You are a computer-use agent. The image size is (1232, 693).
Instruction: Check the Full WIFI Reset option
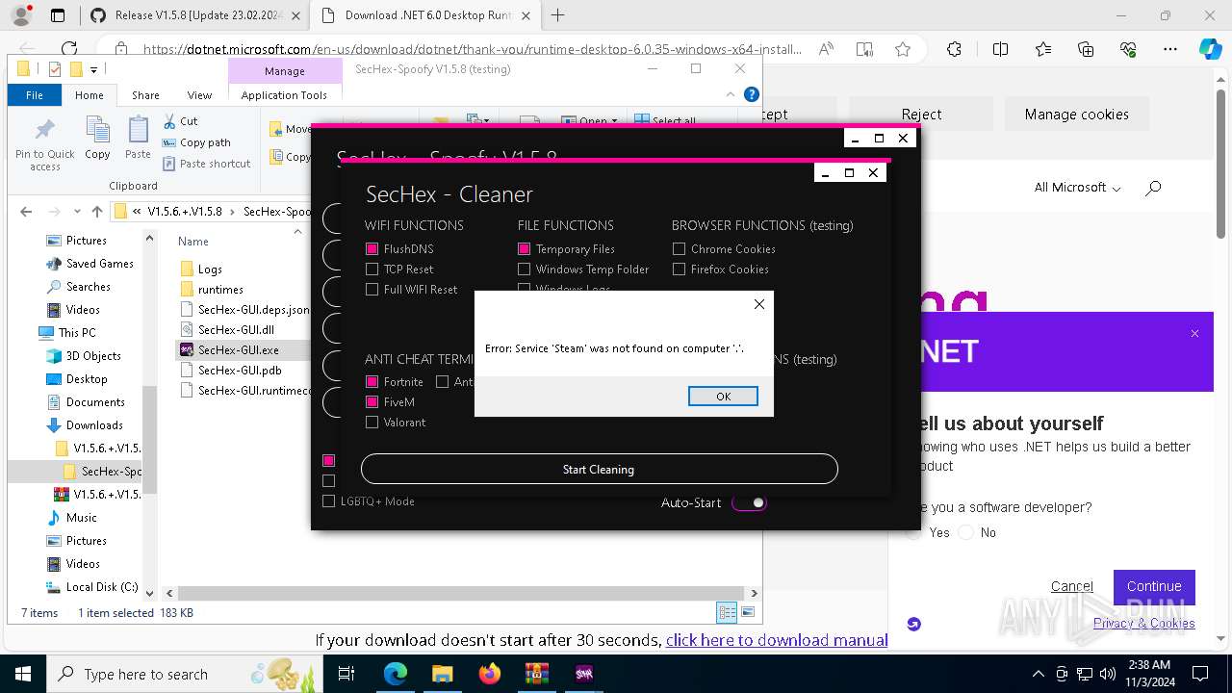372,290
